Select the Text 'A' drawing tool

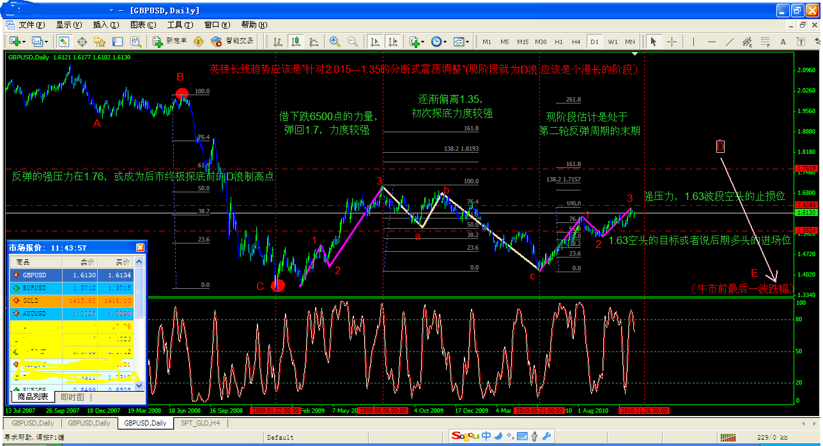(x=783, y=42)
